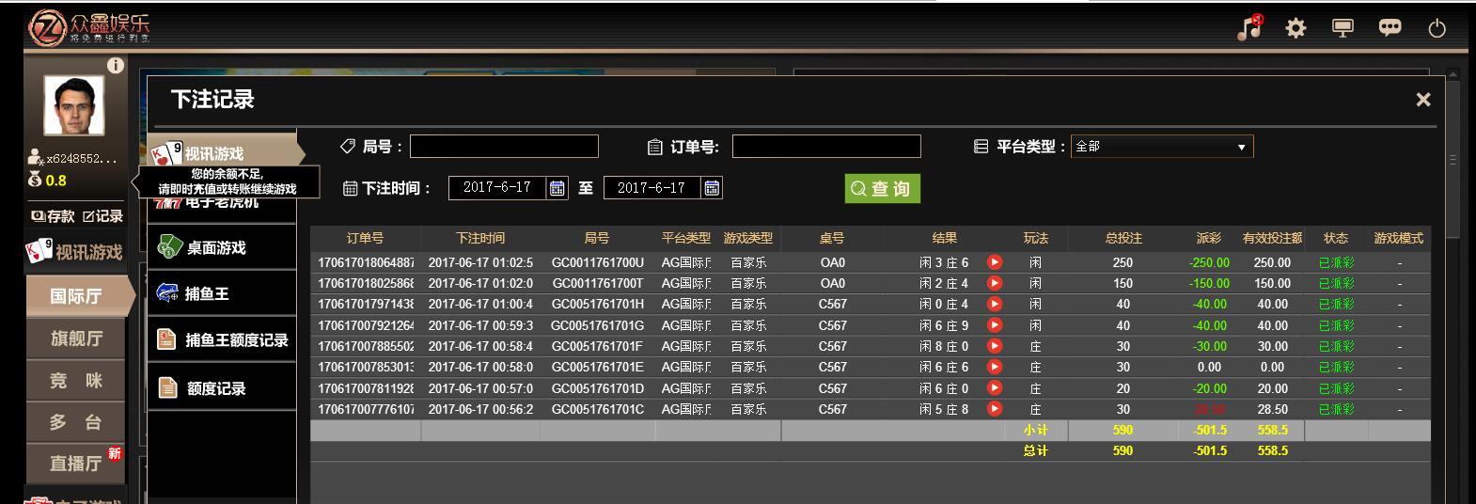Expand the 平台类型 dropdown

tap(1162, 147)
